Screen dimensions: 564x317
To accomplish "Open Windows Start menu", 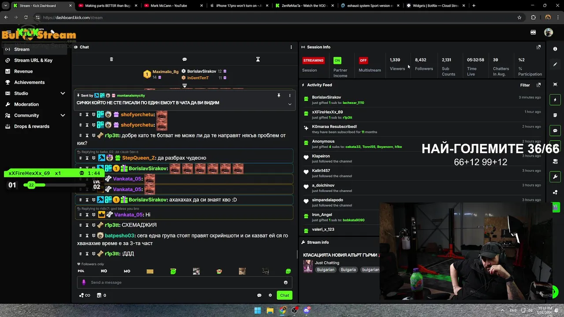I will tap(258, 310).
